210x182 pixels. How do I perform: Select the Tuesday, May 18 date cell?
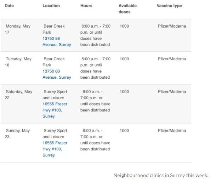18,62
